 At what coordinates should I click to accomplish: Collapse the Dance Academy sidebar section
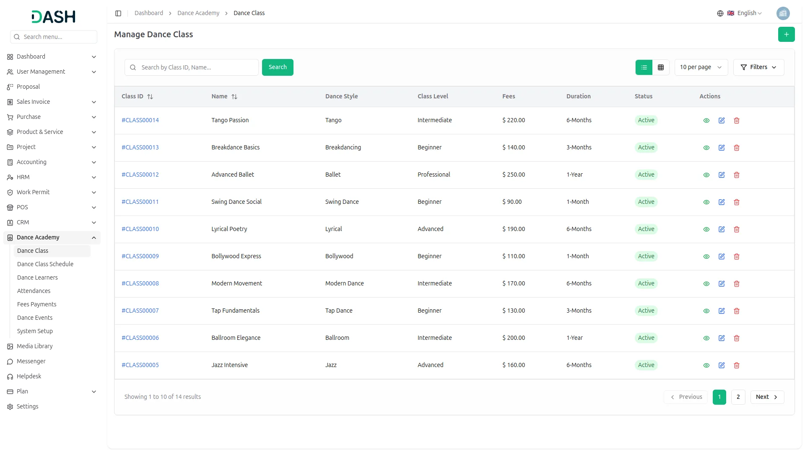93,238
